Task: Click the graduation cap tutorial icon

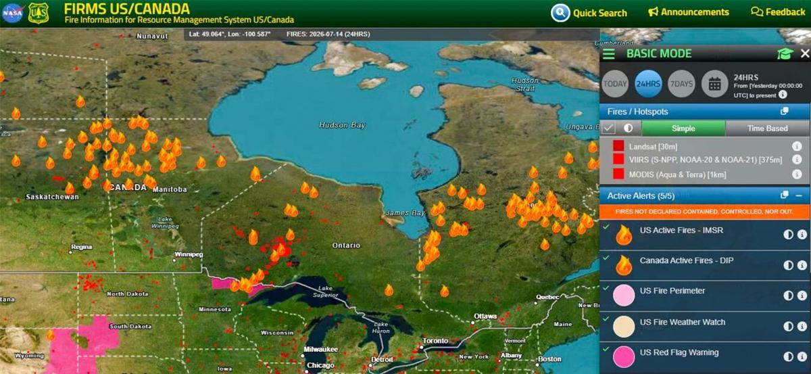Action: click(x=784, y=54)
